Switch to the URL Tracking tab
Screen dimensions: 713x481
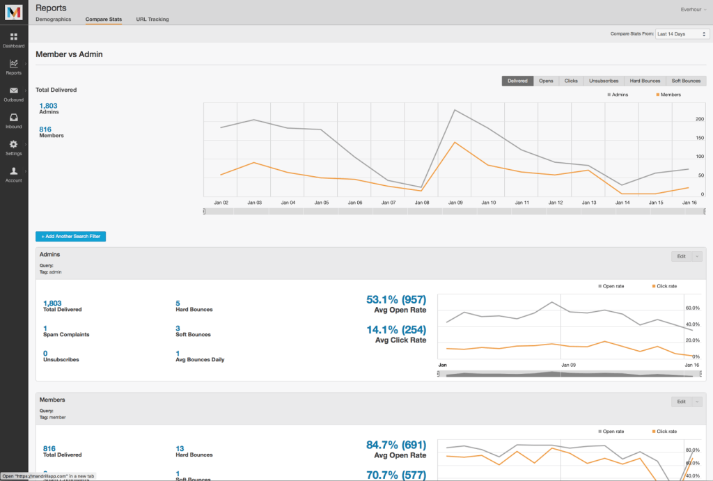[x=152, y=19]
